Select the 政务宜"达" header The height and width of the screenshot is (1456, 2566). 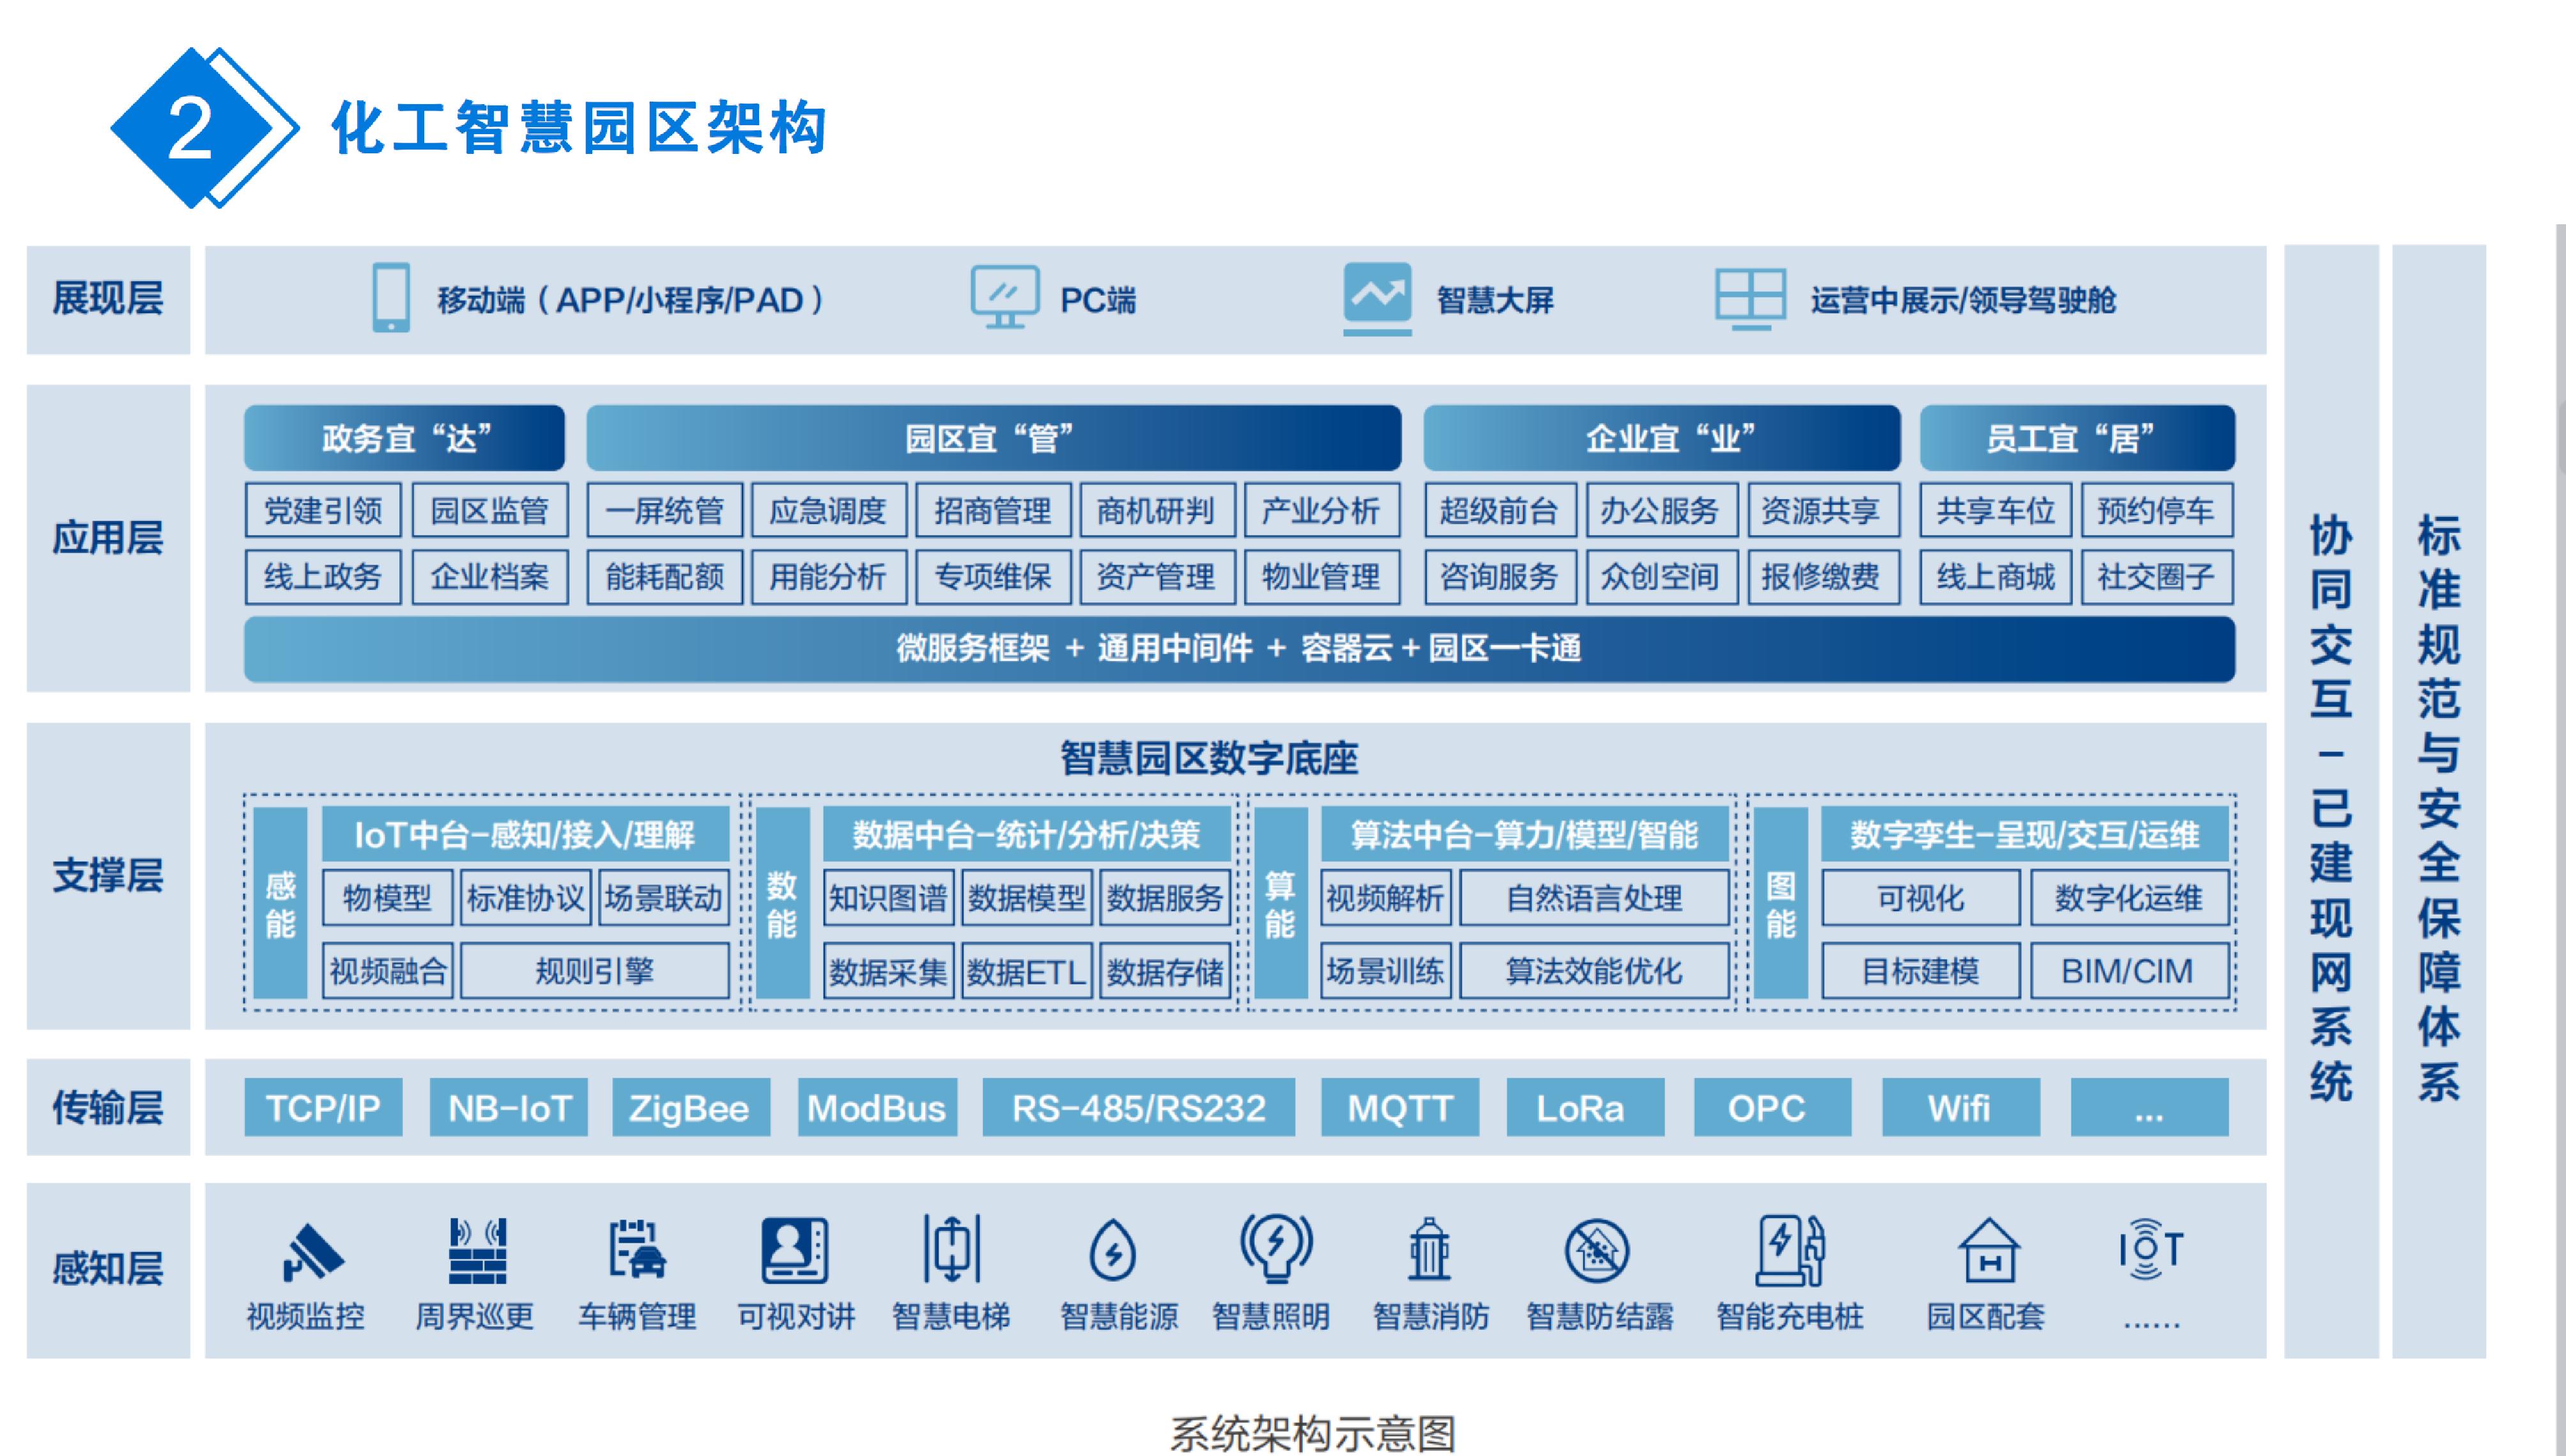(405, 438)
